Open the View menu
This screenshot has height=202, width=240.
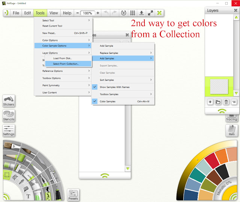54,13
